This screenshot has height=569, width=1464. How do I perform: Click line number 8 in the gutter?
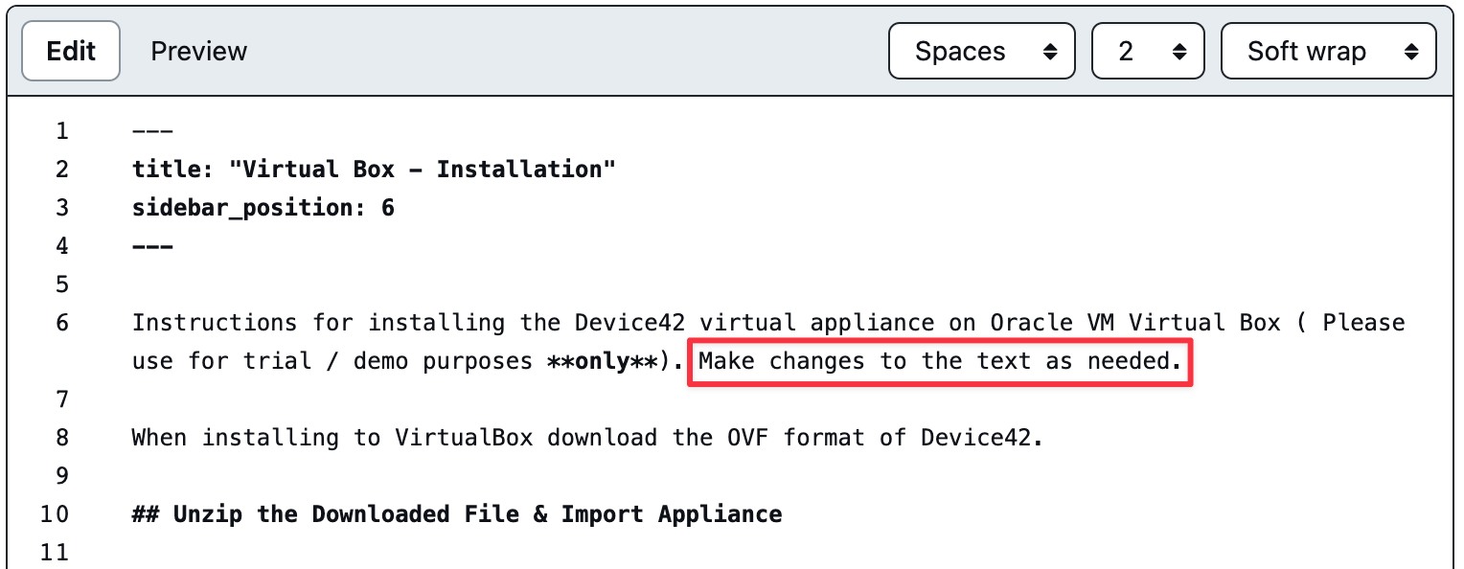62,438
